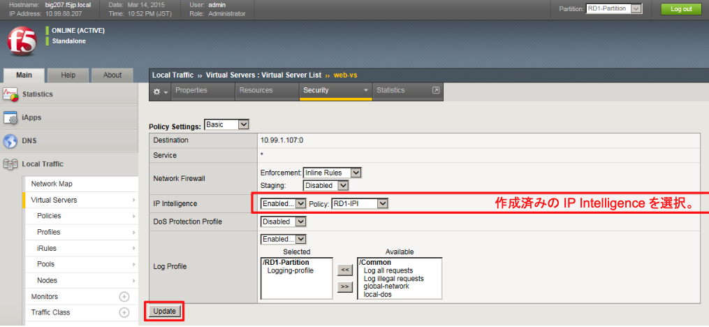709x327 pixels.
Task: Open Traffic Class in sidebar
Action: click(50, 313)
